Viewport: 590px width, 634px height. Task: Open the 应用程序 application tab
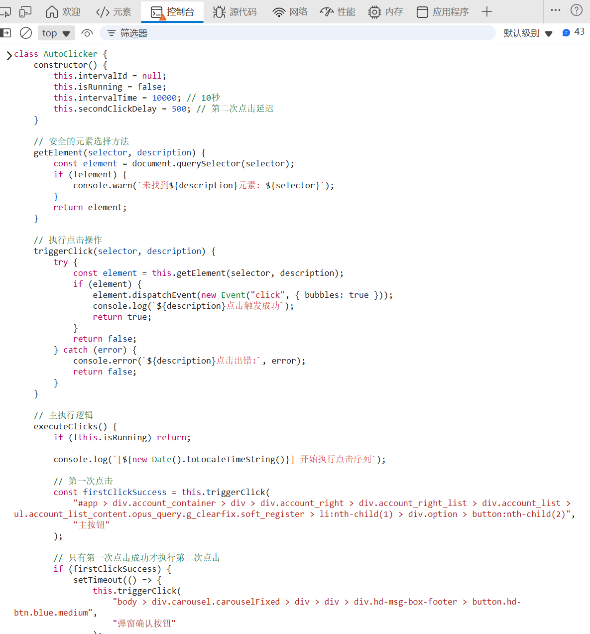pos(443,11)
